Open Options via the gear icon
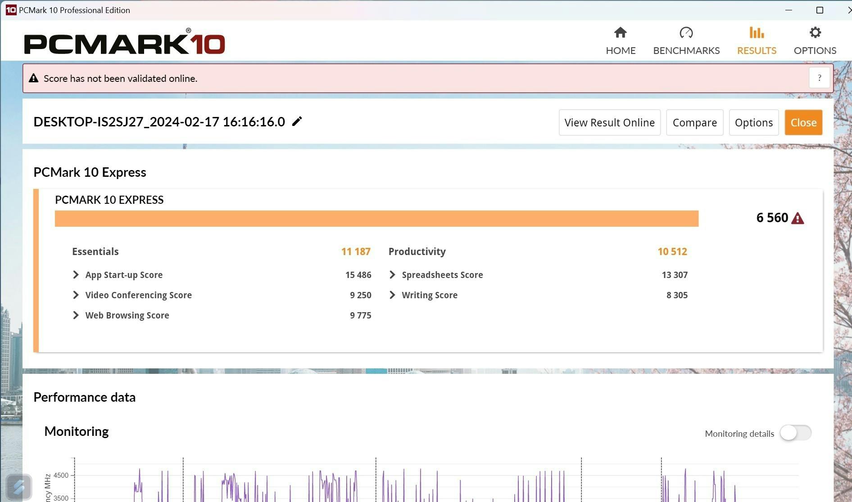Viewport: 852px width, 502px height. (x=815, y=33)
